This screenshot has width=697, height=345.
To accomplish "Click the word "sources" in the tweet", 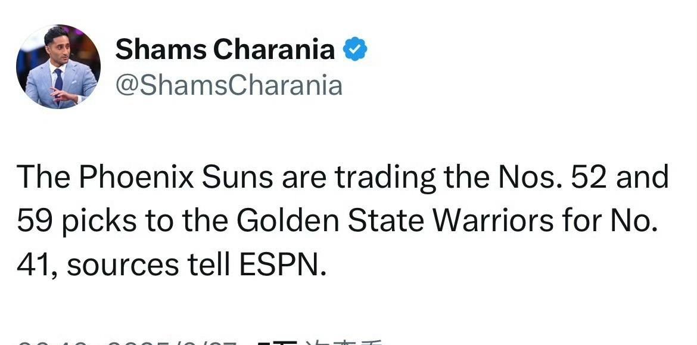I will [123, 266].
